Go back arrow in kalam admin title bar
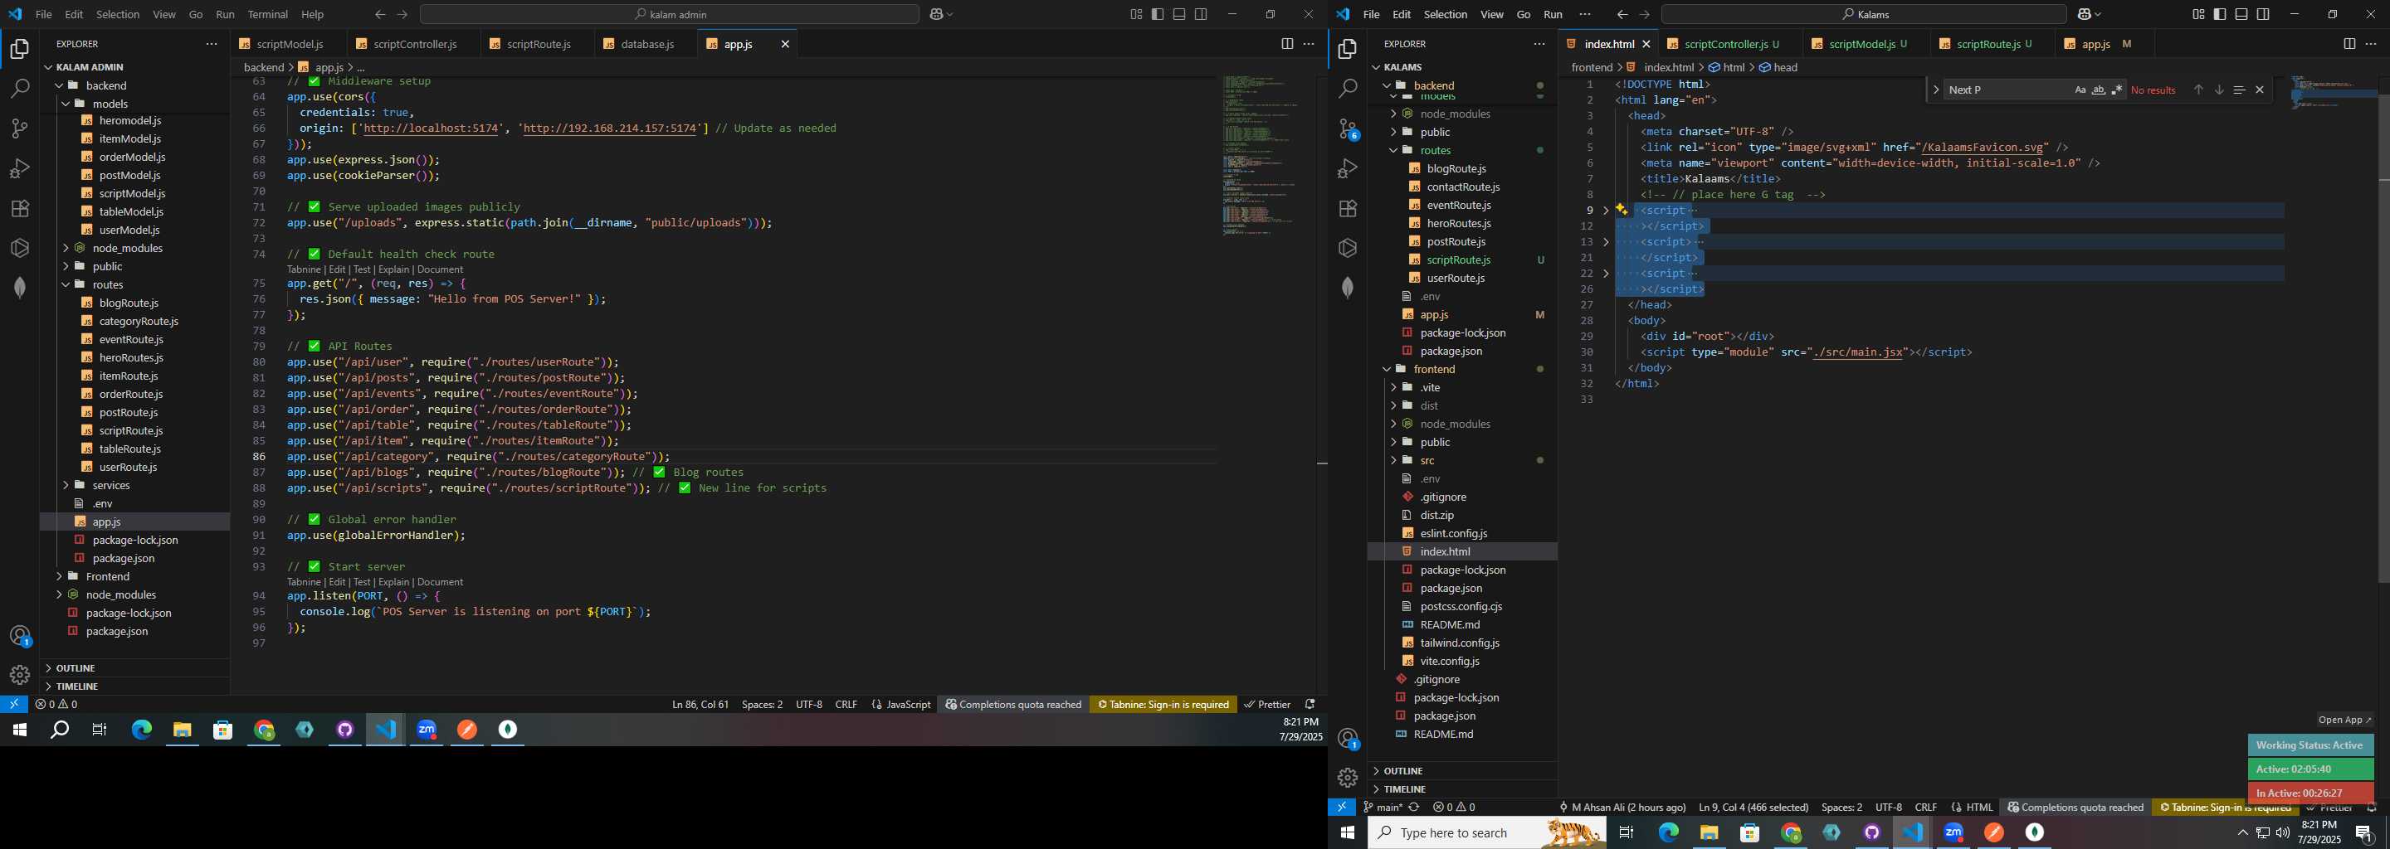 point(379,14)
